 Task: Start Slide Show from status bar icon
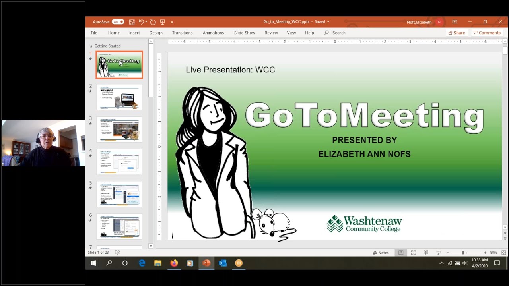[x=438, y=253]
